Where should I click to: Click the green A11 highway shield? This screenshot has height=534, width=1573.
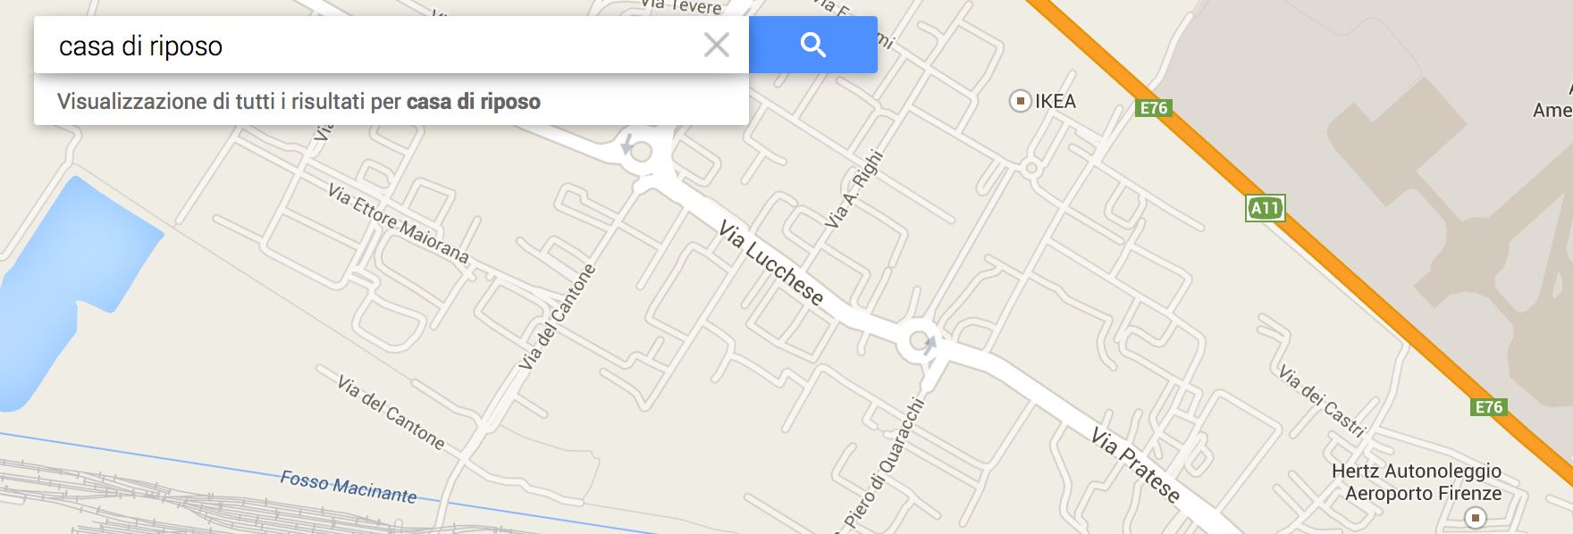point(1265,208)
